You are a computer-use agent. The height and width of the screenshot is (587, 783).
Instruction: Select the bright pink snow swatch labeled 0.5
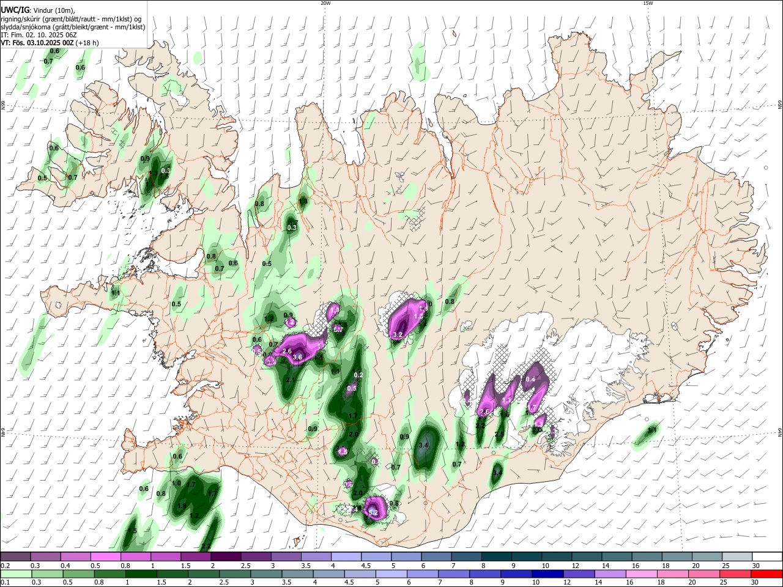pos(105,557)
